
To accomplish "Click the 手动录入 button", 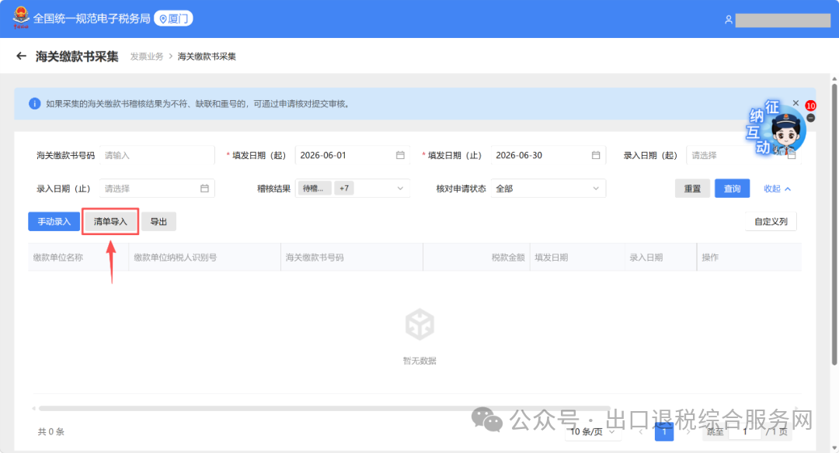I will click(54, 222).
